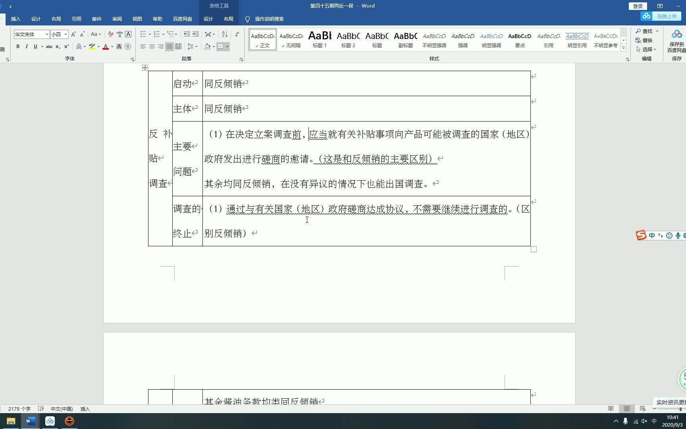This screenshot has height=429, width=686.
Task: Open the 视图 tab
Action: click(x=137, y=19)
